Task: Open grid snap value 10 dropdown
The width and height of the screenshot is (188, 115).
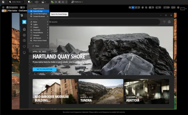Action: click(x=153, y=8)
